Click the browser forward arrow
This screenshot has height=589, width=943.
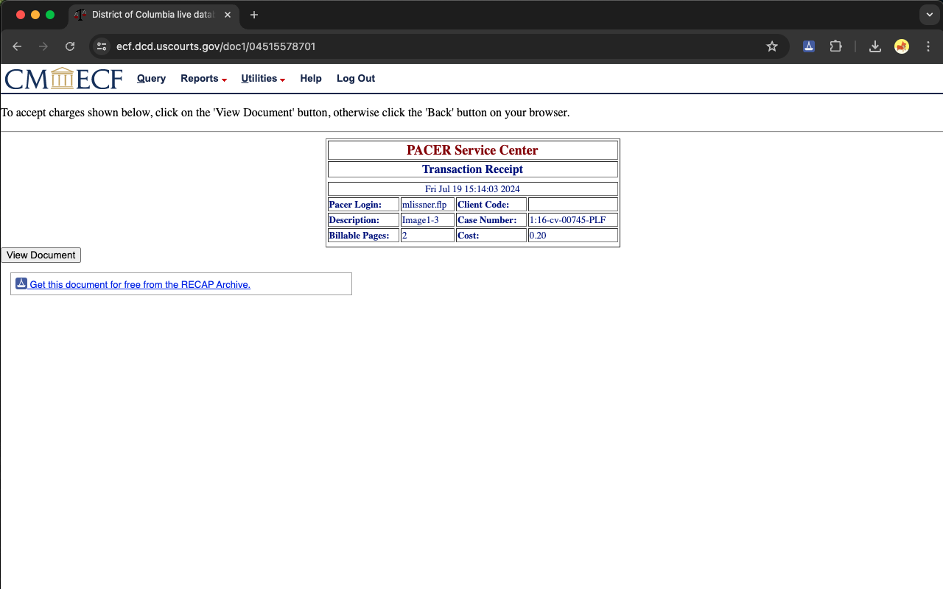pyautogui.click(x=43, y=46)
